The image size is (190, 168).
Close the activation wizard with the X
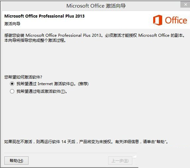(185, 5)
